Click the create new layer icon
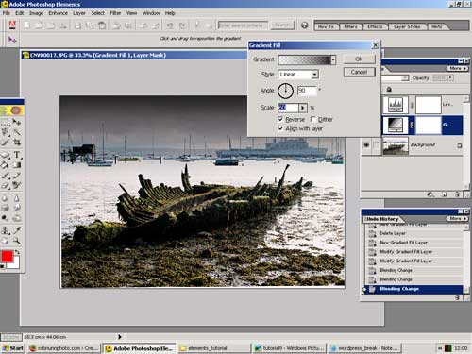 pyautogui.click(x=445, y=194)
